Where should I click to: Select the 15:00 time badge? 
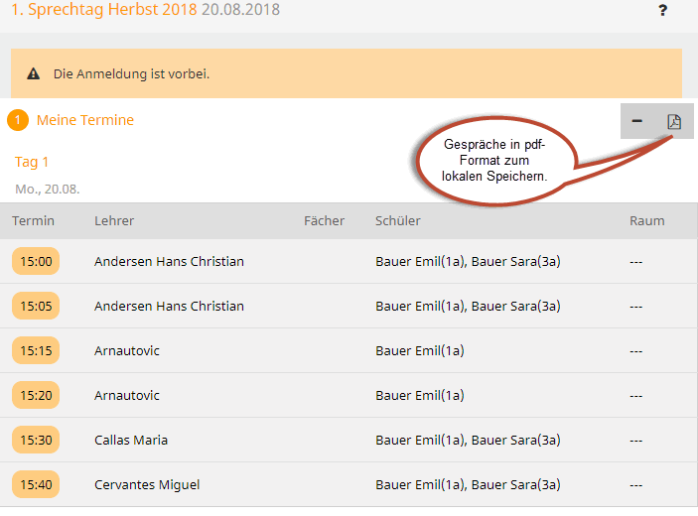(x=36, y=261)
